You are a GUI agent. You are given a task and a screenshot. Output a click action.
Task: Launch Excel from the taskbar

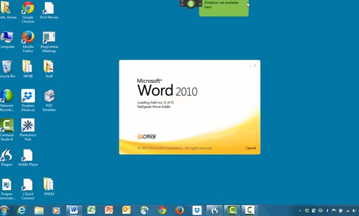(91, 210)
